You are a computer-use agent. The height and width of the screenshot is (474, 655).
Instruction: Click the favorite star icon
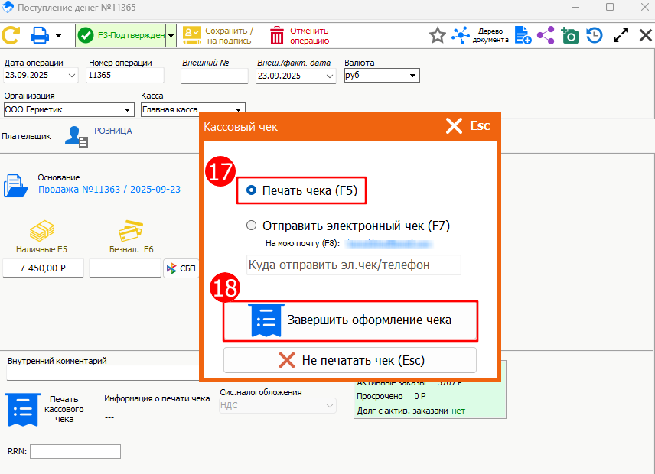click(x=437, y=35)
